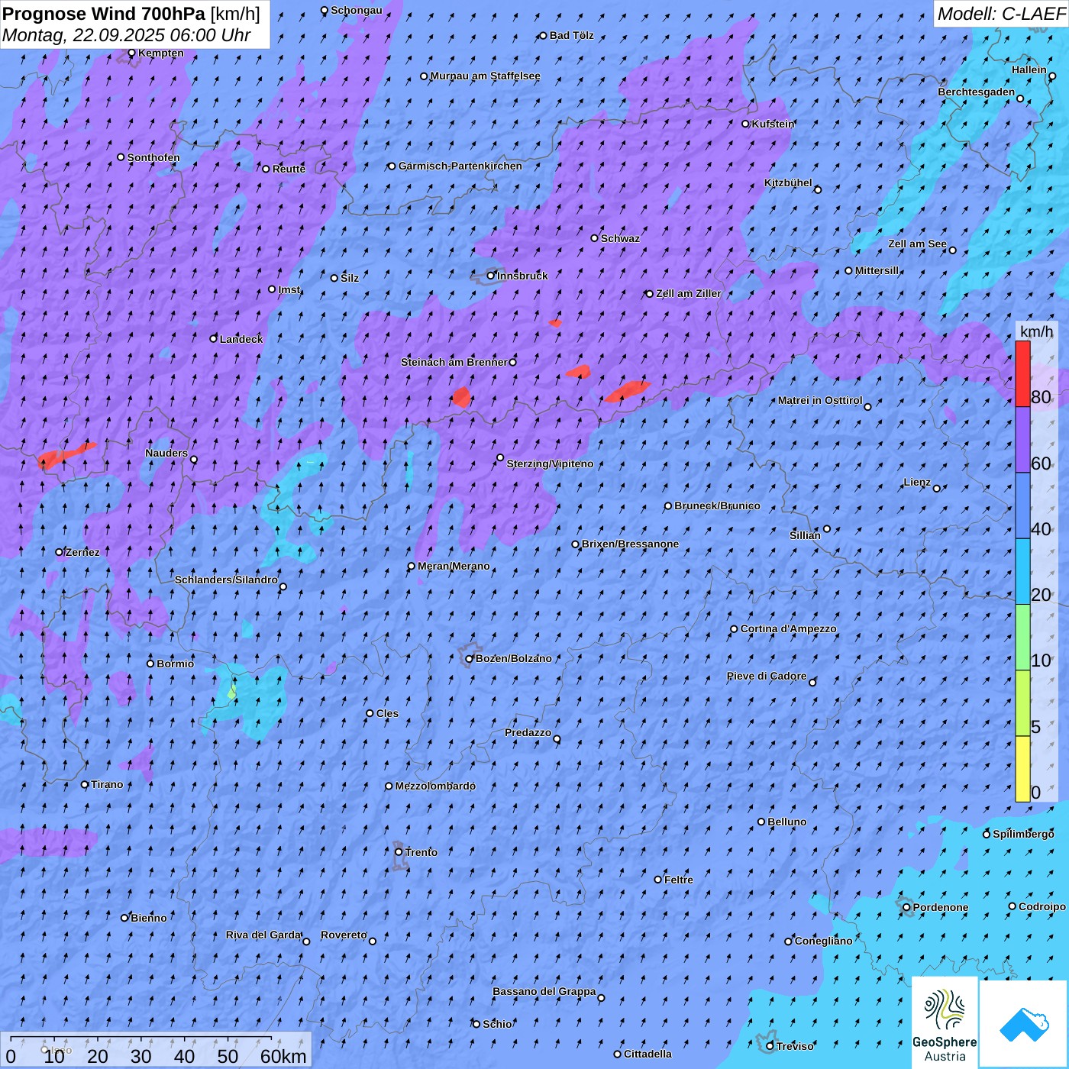Viewport: 1069px width, 1069px height.
Task: Click the date "Montag, 22.09.2025 06:00 Uhr"
Action: pos(127,35)
